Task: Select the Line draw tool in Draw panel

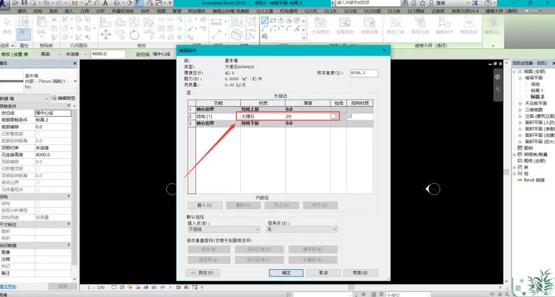Action: (x=264, y=20)
